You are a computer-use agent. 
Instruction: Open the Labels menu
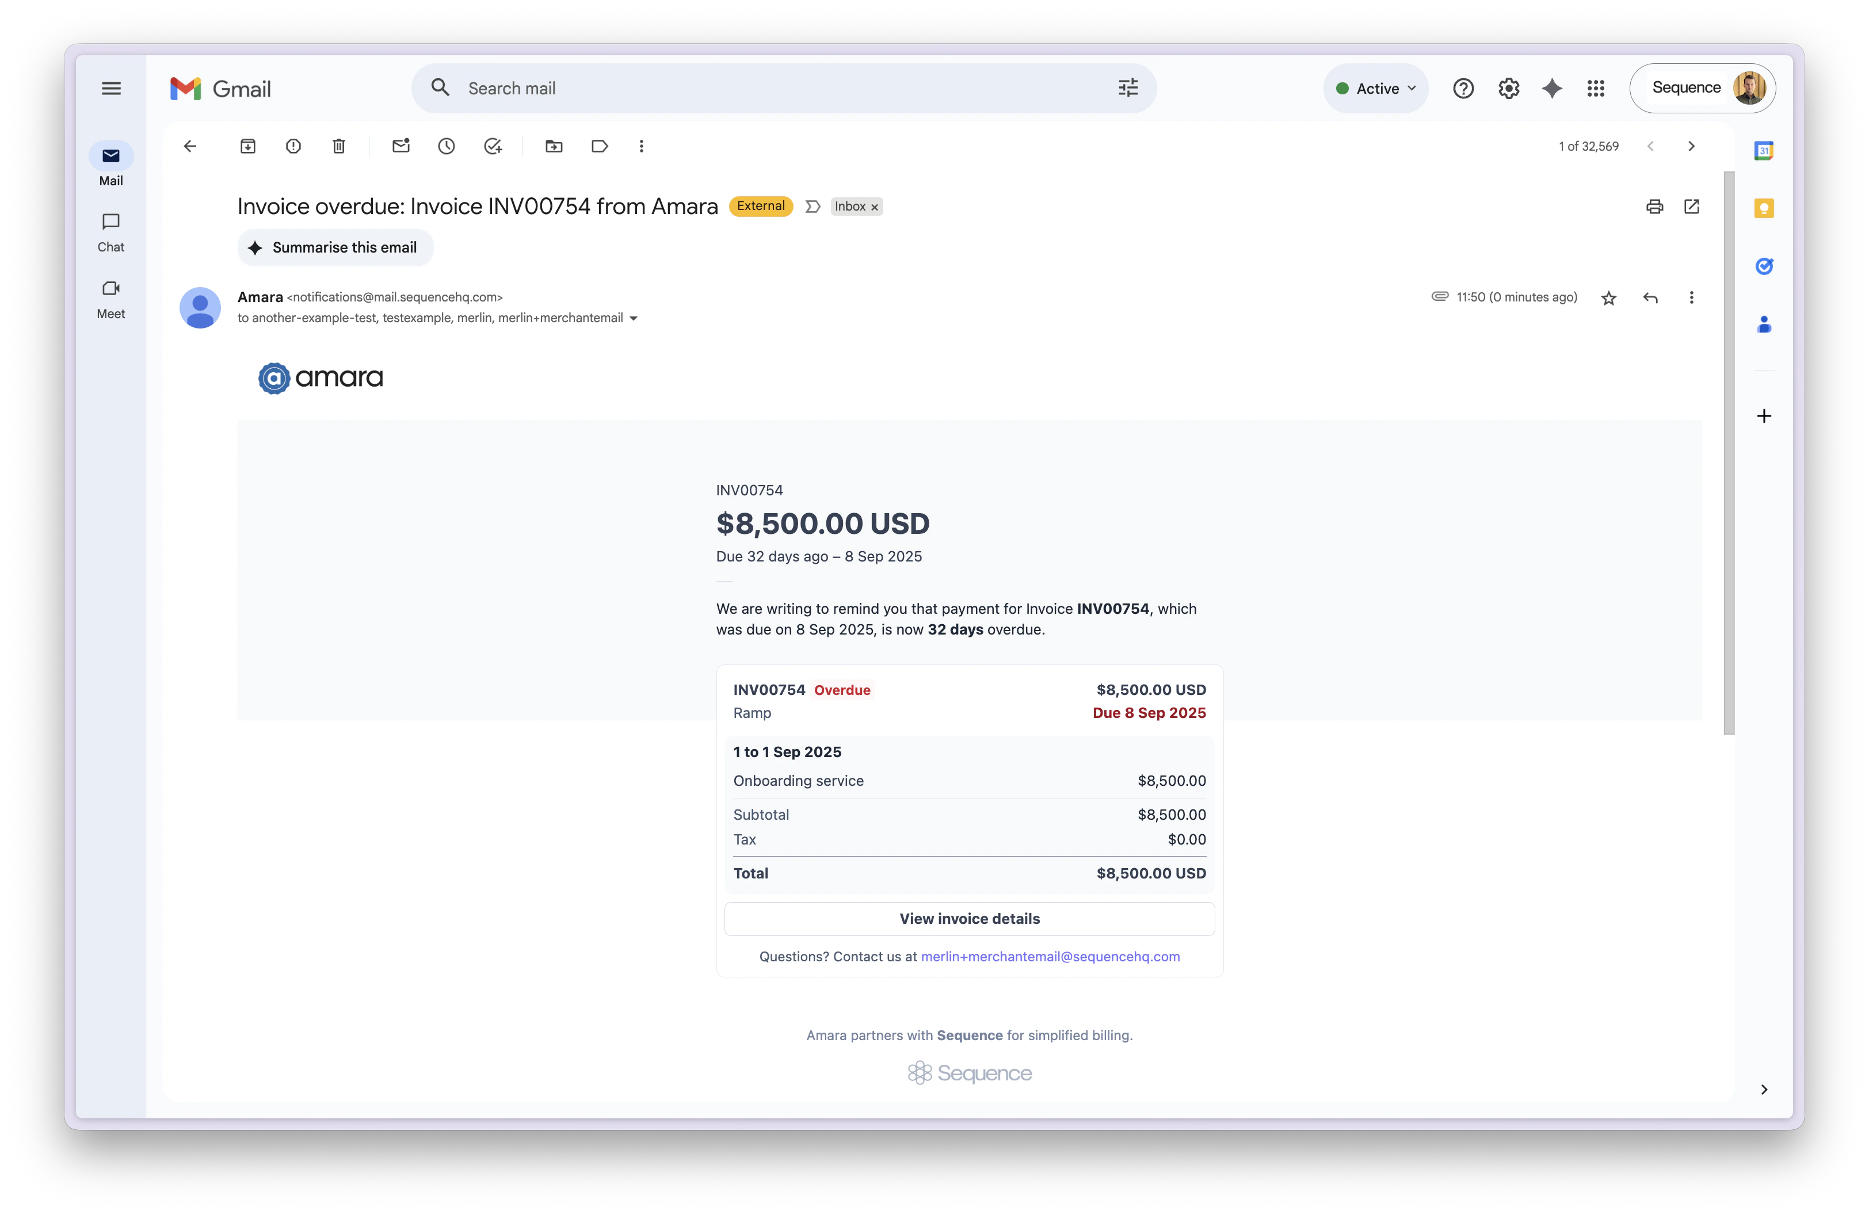pos(600,146)
